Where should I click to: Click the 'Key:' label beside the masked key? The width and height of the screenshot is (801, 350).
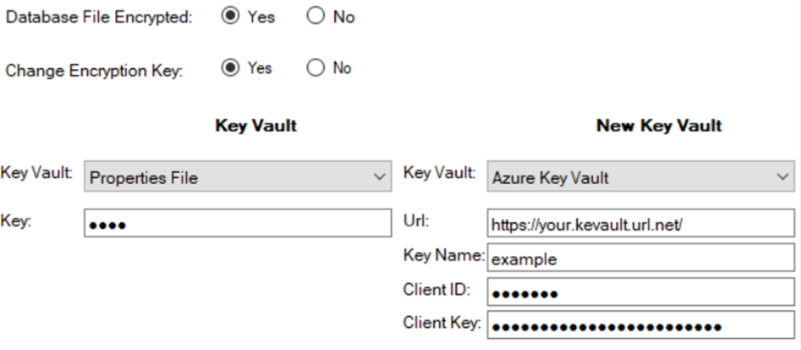[16, 221]
